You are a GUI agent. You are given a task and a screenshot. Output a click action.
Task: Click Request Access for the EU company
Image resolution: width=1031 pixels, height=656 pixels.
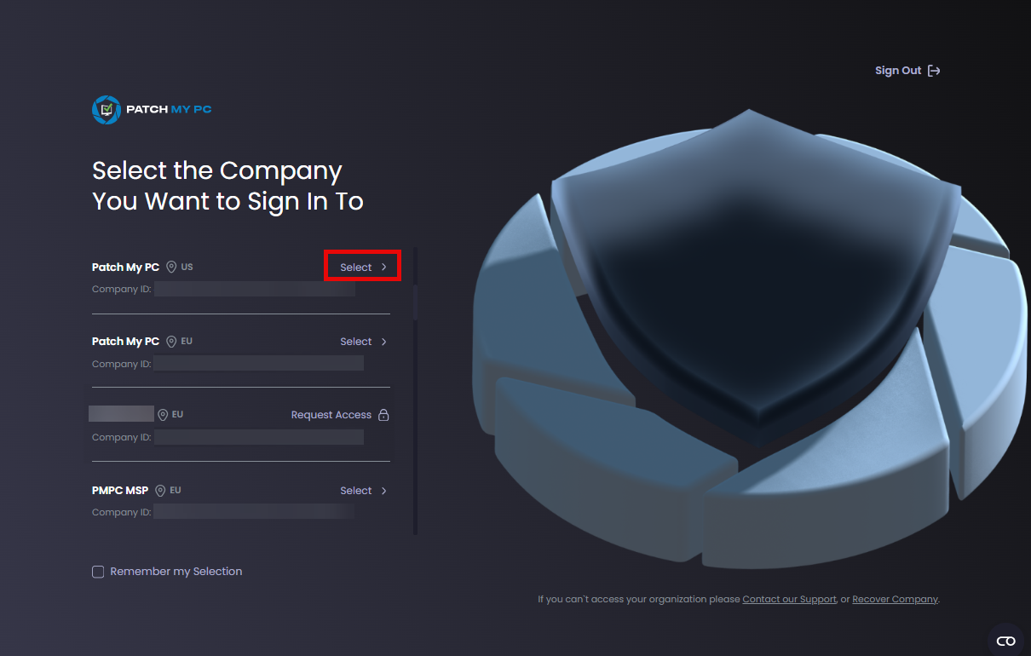[x=331, y=414]
